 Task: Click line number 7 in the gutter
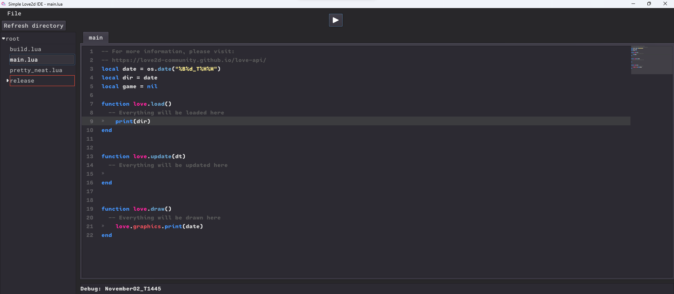coord(92,104)
